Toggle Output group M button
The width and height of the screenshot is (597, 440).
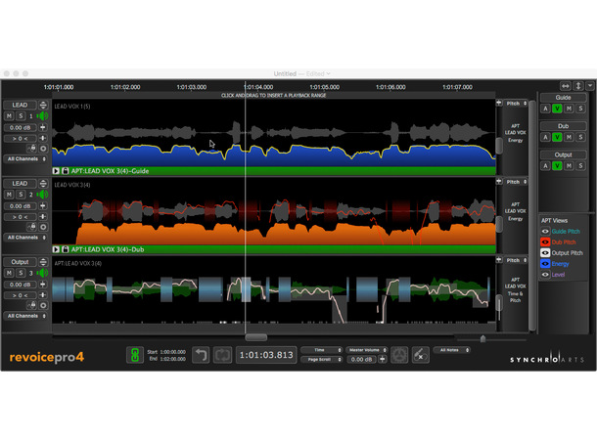click(569, 166)
